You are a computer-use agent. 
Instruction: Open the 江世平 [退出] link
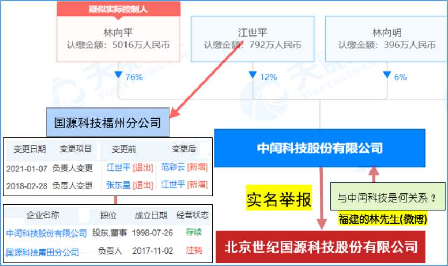[x=130, y=168]
